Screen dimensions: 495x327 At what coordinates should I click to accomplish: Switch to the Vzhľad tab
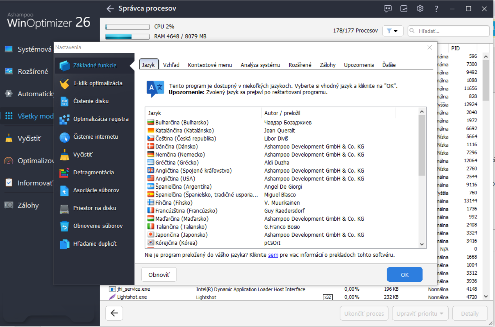pyautogui.click(x=171, y=65)
